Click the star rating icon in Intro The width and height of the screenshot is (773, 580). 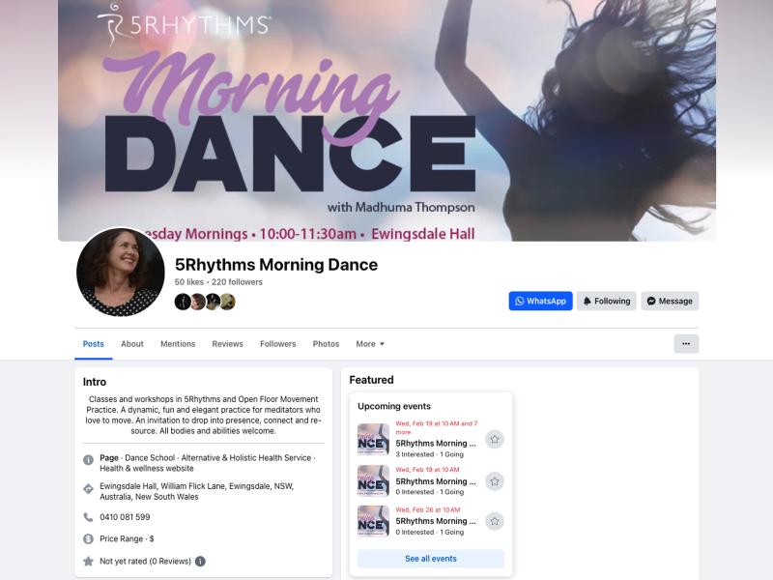[x=88, y=562]
